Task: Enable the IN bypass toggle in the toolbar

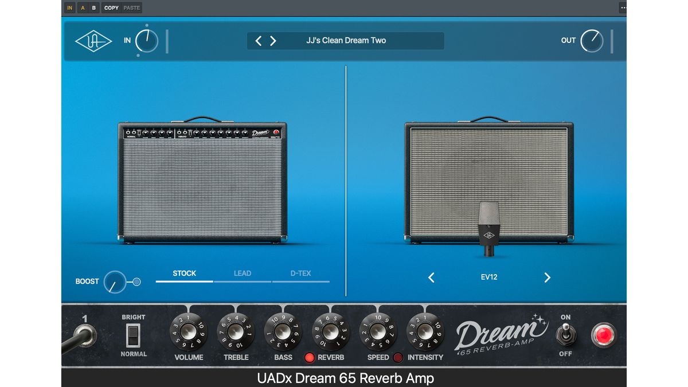Action: pos(69,7)
